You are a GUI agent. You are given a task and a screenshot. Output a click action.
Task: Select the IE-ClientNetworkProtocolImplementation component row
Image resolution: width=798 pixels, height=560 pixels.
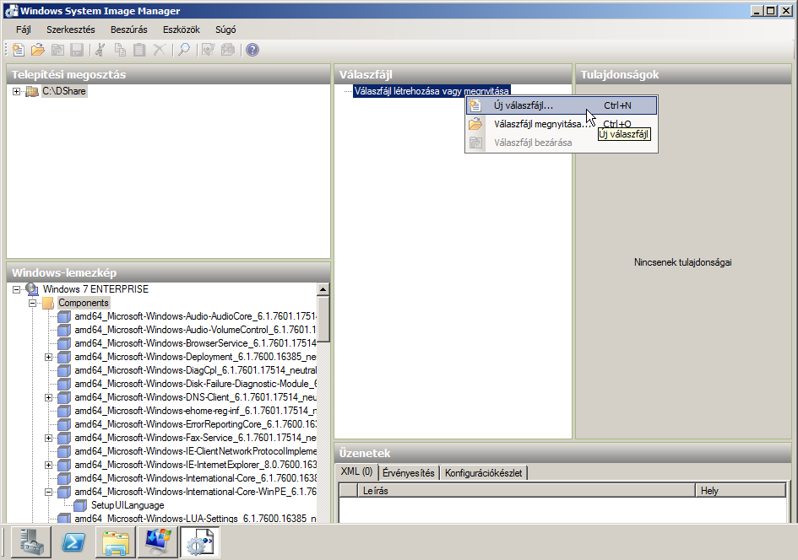195,451
